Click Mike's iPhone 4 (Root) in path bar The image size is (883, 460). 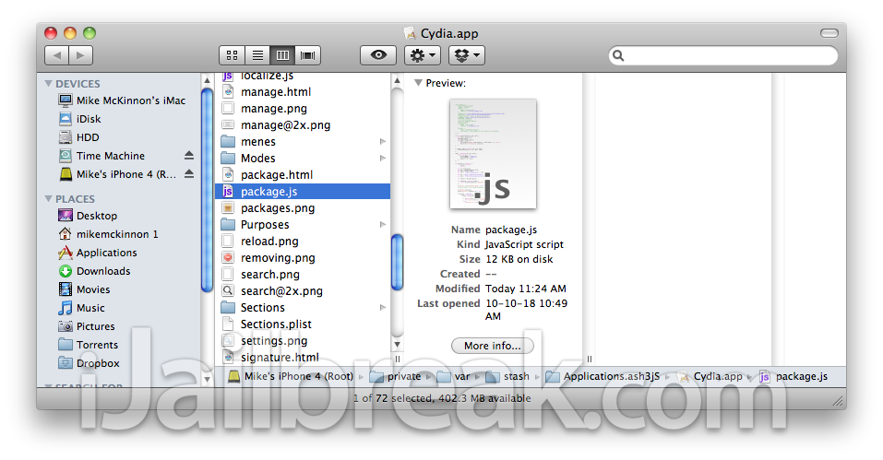[291, 376]
